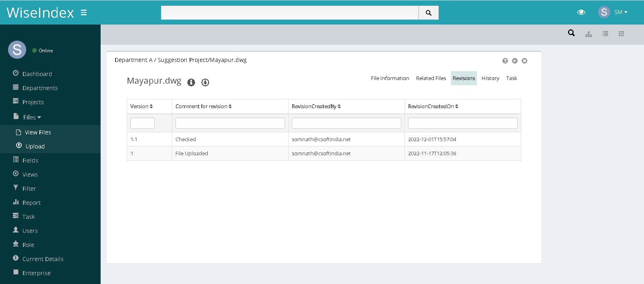Toggle the sidebar with hamburger menu

[84, 12]
